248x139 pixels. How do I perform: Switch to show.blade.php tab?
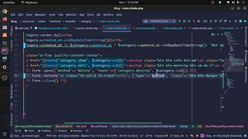[145, 28]
